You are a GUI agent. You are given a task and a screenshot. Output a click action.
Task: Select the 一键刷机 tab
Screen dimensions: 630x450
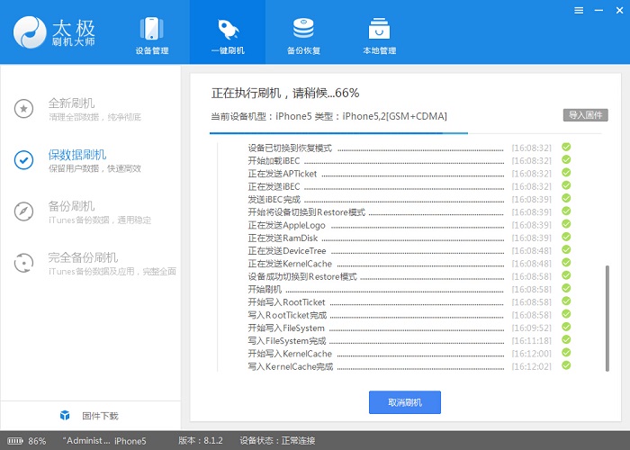point(228,36)
